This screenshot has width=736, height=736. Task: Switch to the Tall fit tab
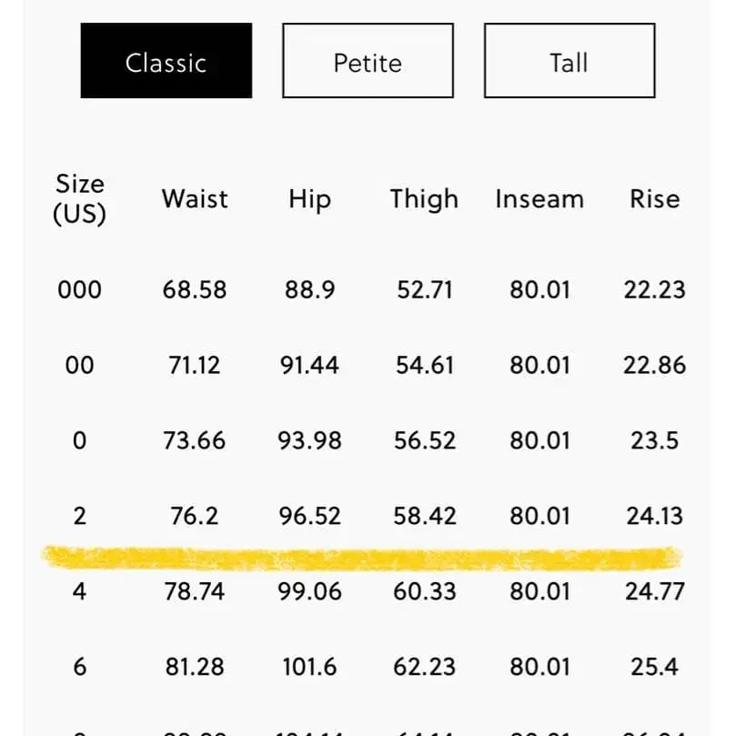[x=569, y=62]
